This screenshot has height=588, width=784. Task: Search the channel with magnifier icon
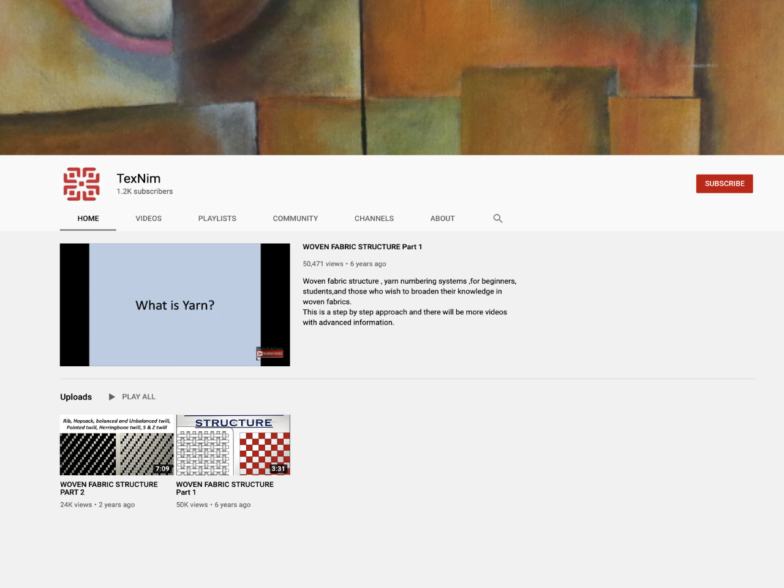(x=498, y=218)
